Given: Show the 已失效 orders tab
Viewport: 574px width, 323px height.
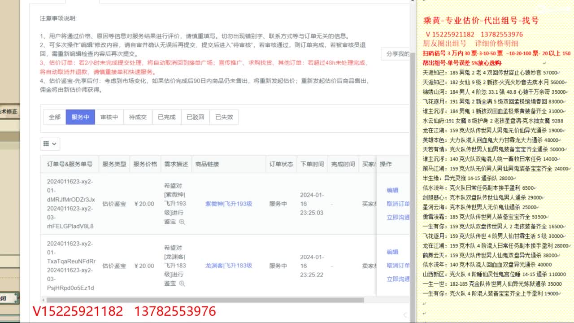Looking at the screenshot, I should 224,117.
